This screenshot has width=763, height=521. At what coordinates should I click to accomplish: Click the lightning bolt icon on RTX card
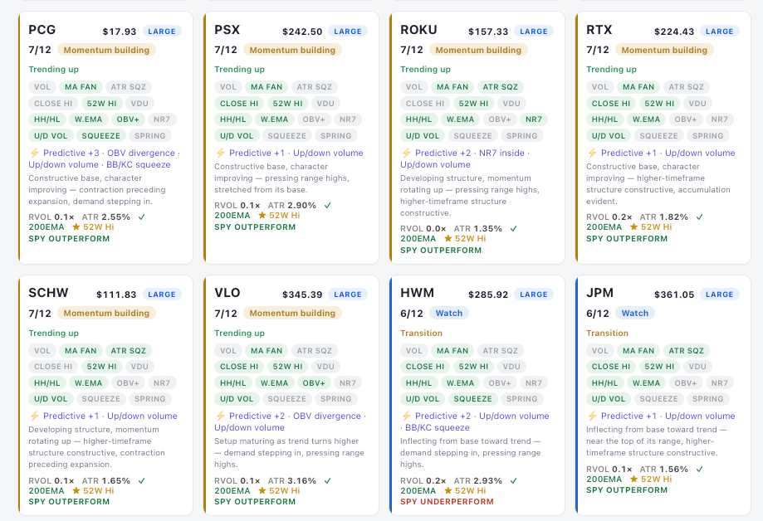(x=592, y=153)
